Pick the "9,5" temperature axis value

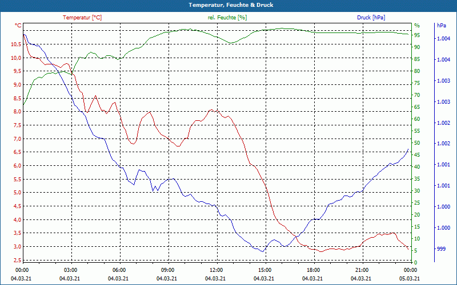coord(17,71)
